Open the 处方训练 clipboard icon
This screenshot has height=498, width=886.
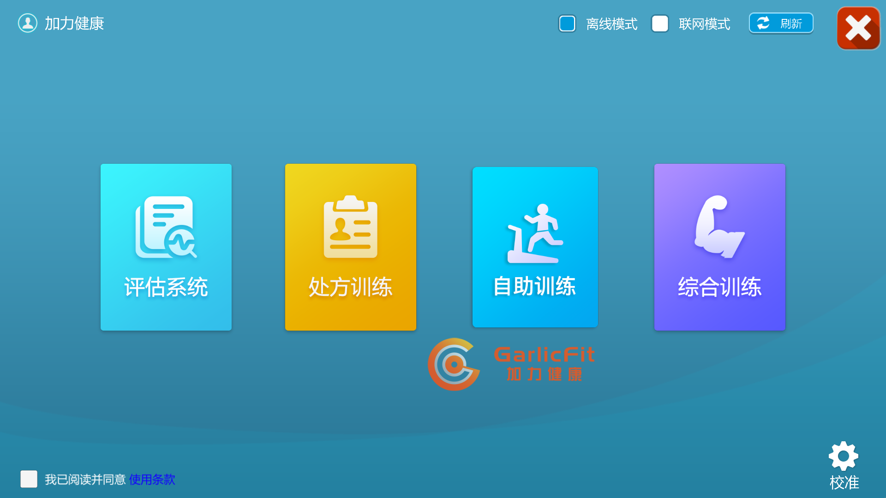point(350,227)
